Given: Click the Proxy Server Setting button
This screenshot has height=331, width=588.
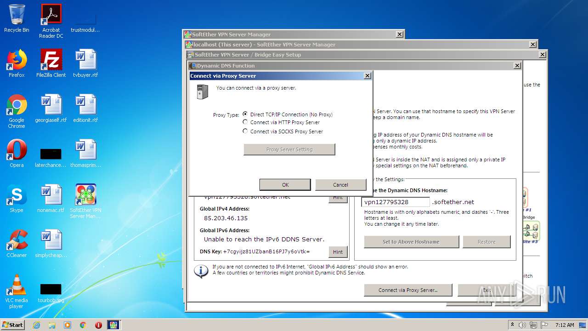Looking at the screenshot, I should (x=289, y=149).
